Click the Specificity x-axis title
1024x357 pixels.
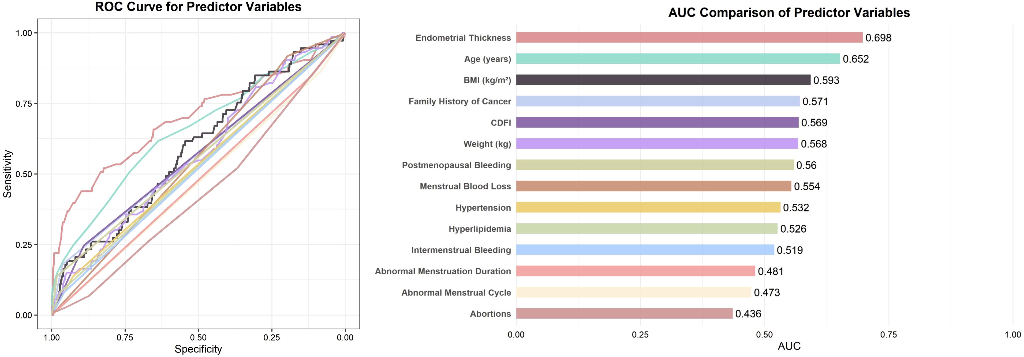pyautogui.click(x=198, y=349)
